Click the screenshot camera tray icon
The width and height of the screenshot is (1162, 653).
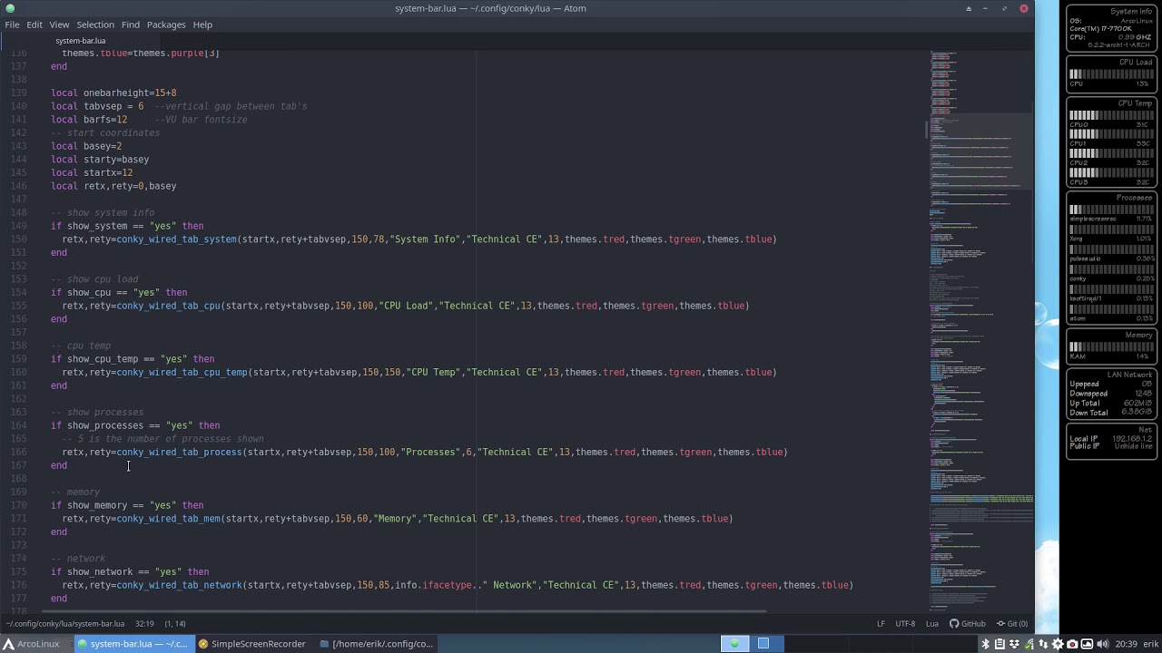click(x=1072, y=644)
